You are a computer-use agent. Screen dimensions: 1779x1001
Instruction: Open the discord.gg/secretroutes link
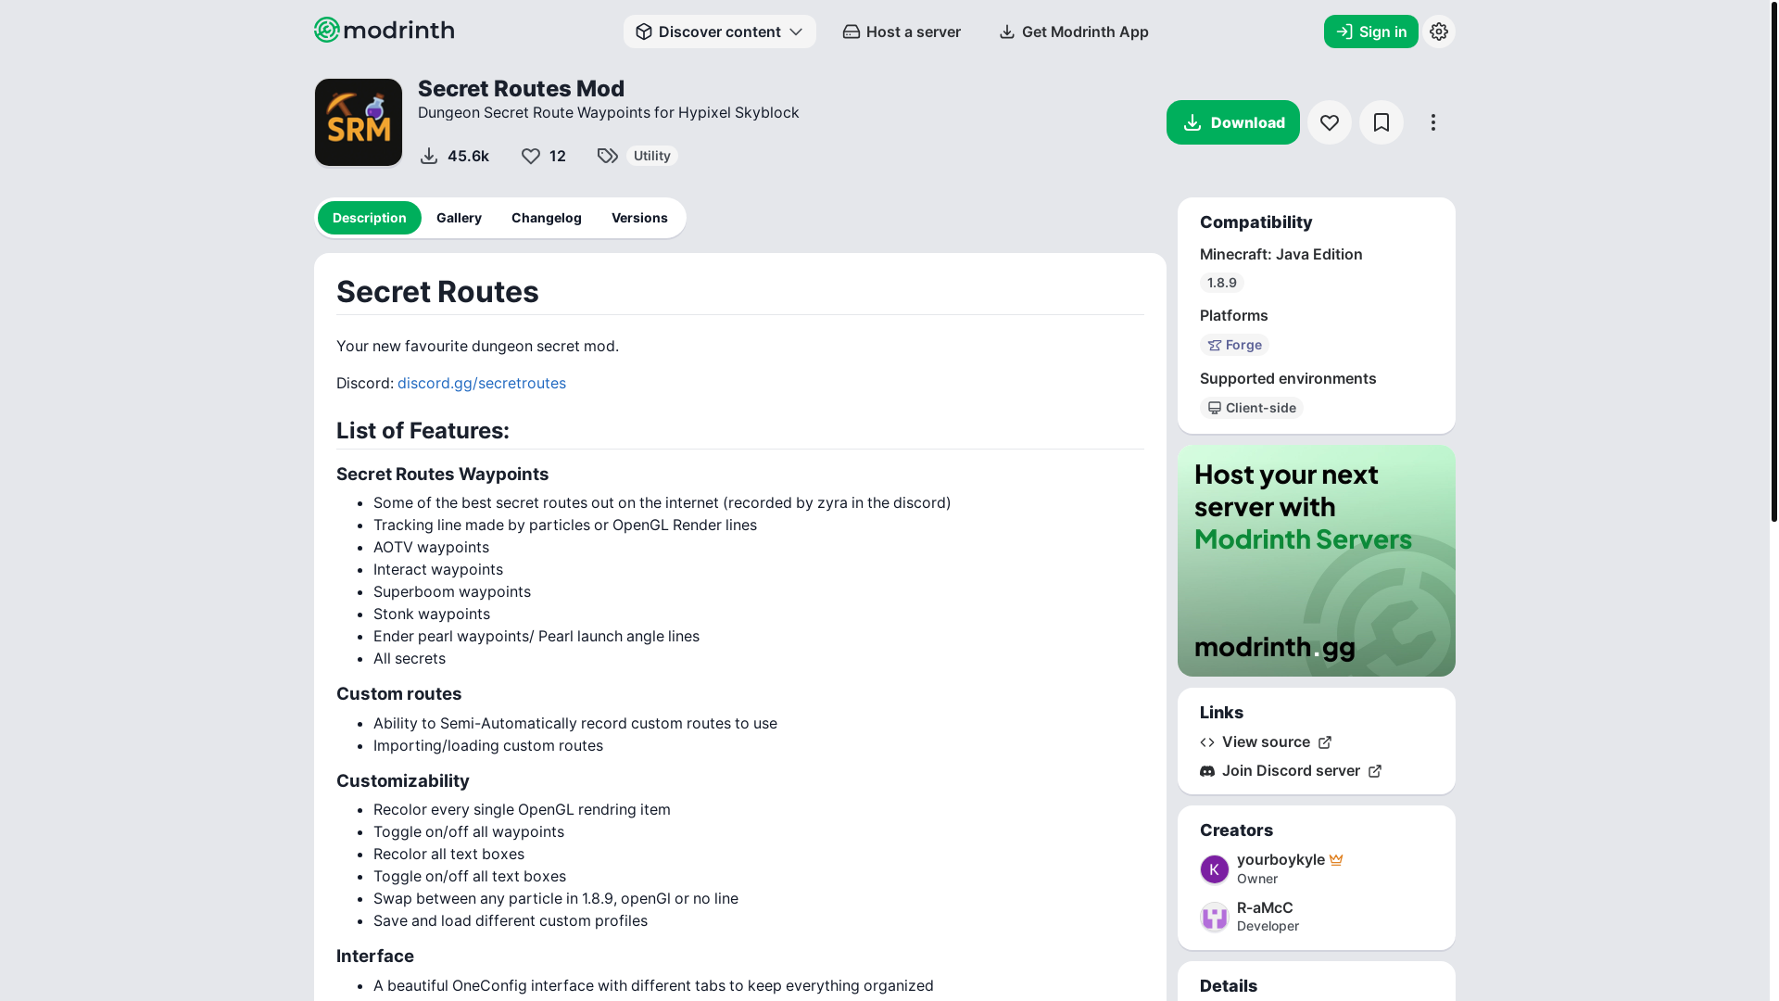point(481,383)
